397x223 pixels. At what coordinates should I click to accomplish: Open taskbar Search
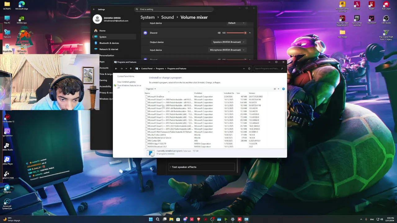click(x=158, y=219)
